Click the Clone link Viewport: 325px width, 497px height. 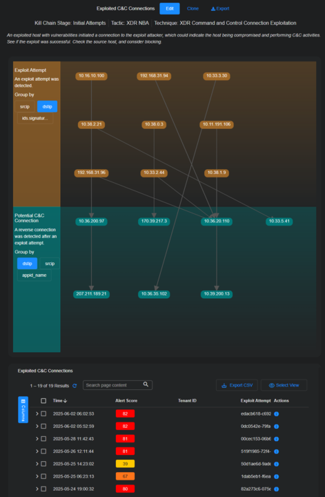tap(193, 8)
